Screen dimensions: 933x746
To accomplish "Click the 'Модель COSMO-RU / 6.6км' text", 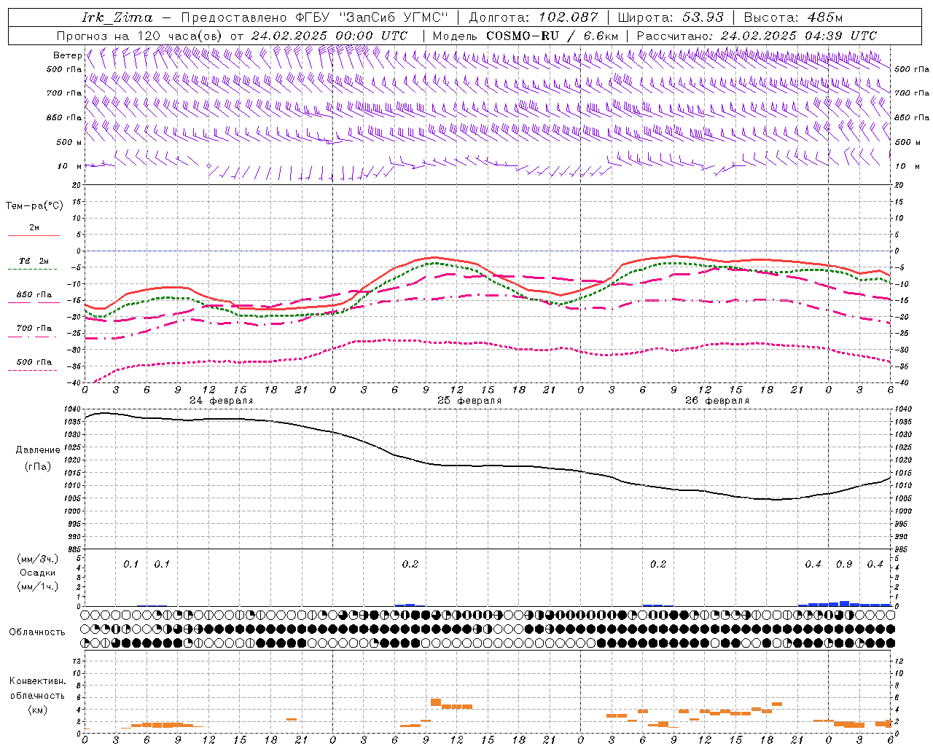I will pyautogui.click(x=526, y=36).
